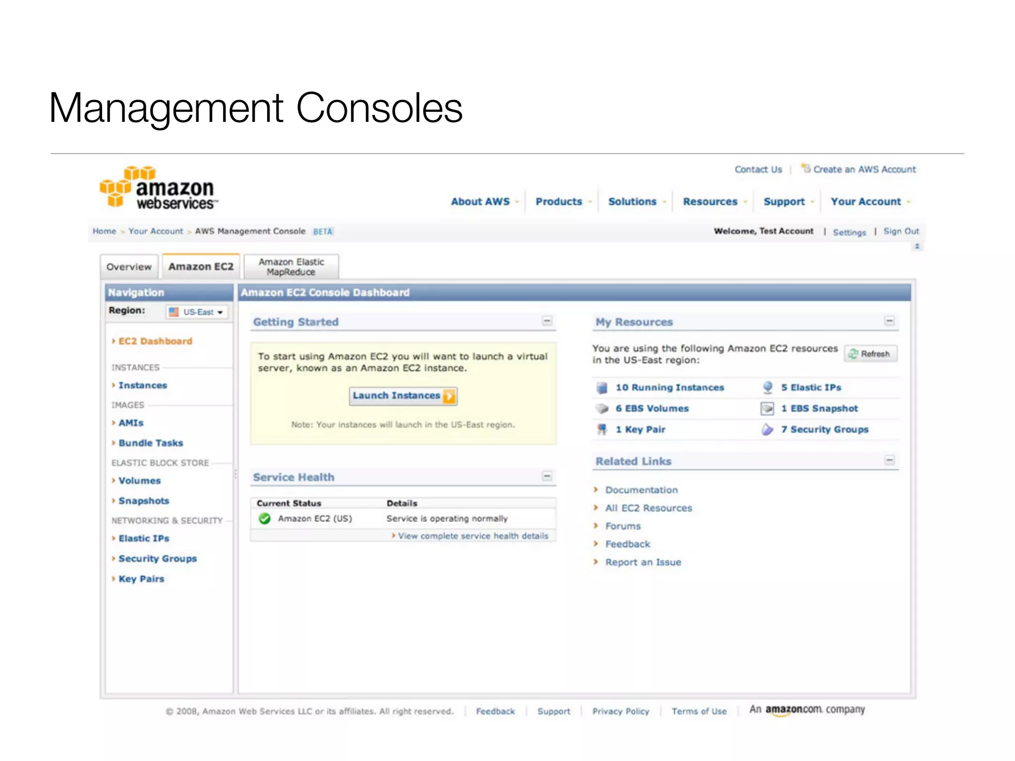This screenshot has width=1015, height=761.
Task: Open the About AWS dropdown menu
Action: pyautogui.click(x=484, y=202)
